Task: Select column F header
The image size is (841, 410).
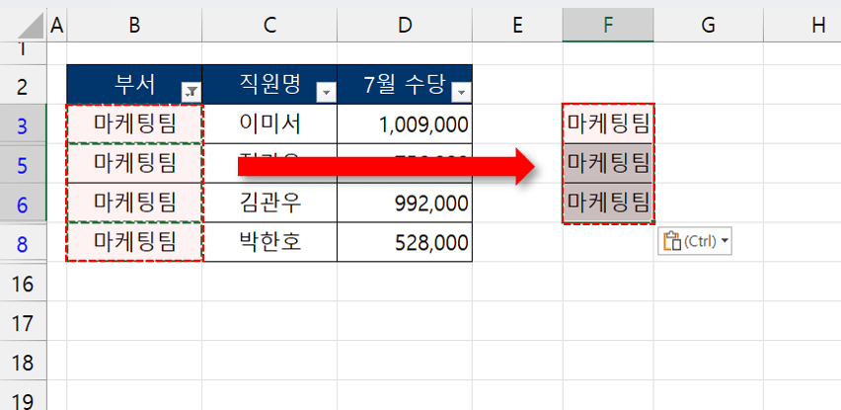Action: point(608,24)
